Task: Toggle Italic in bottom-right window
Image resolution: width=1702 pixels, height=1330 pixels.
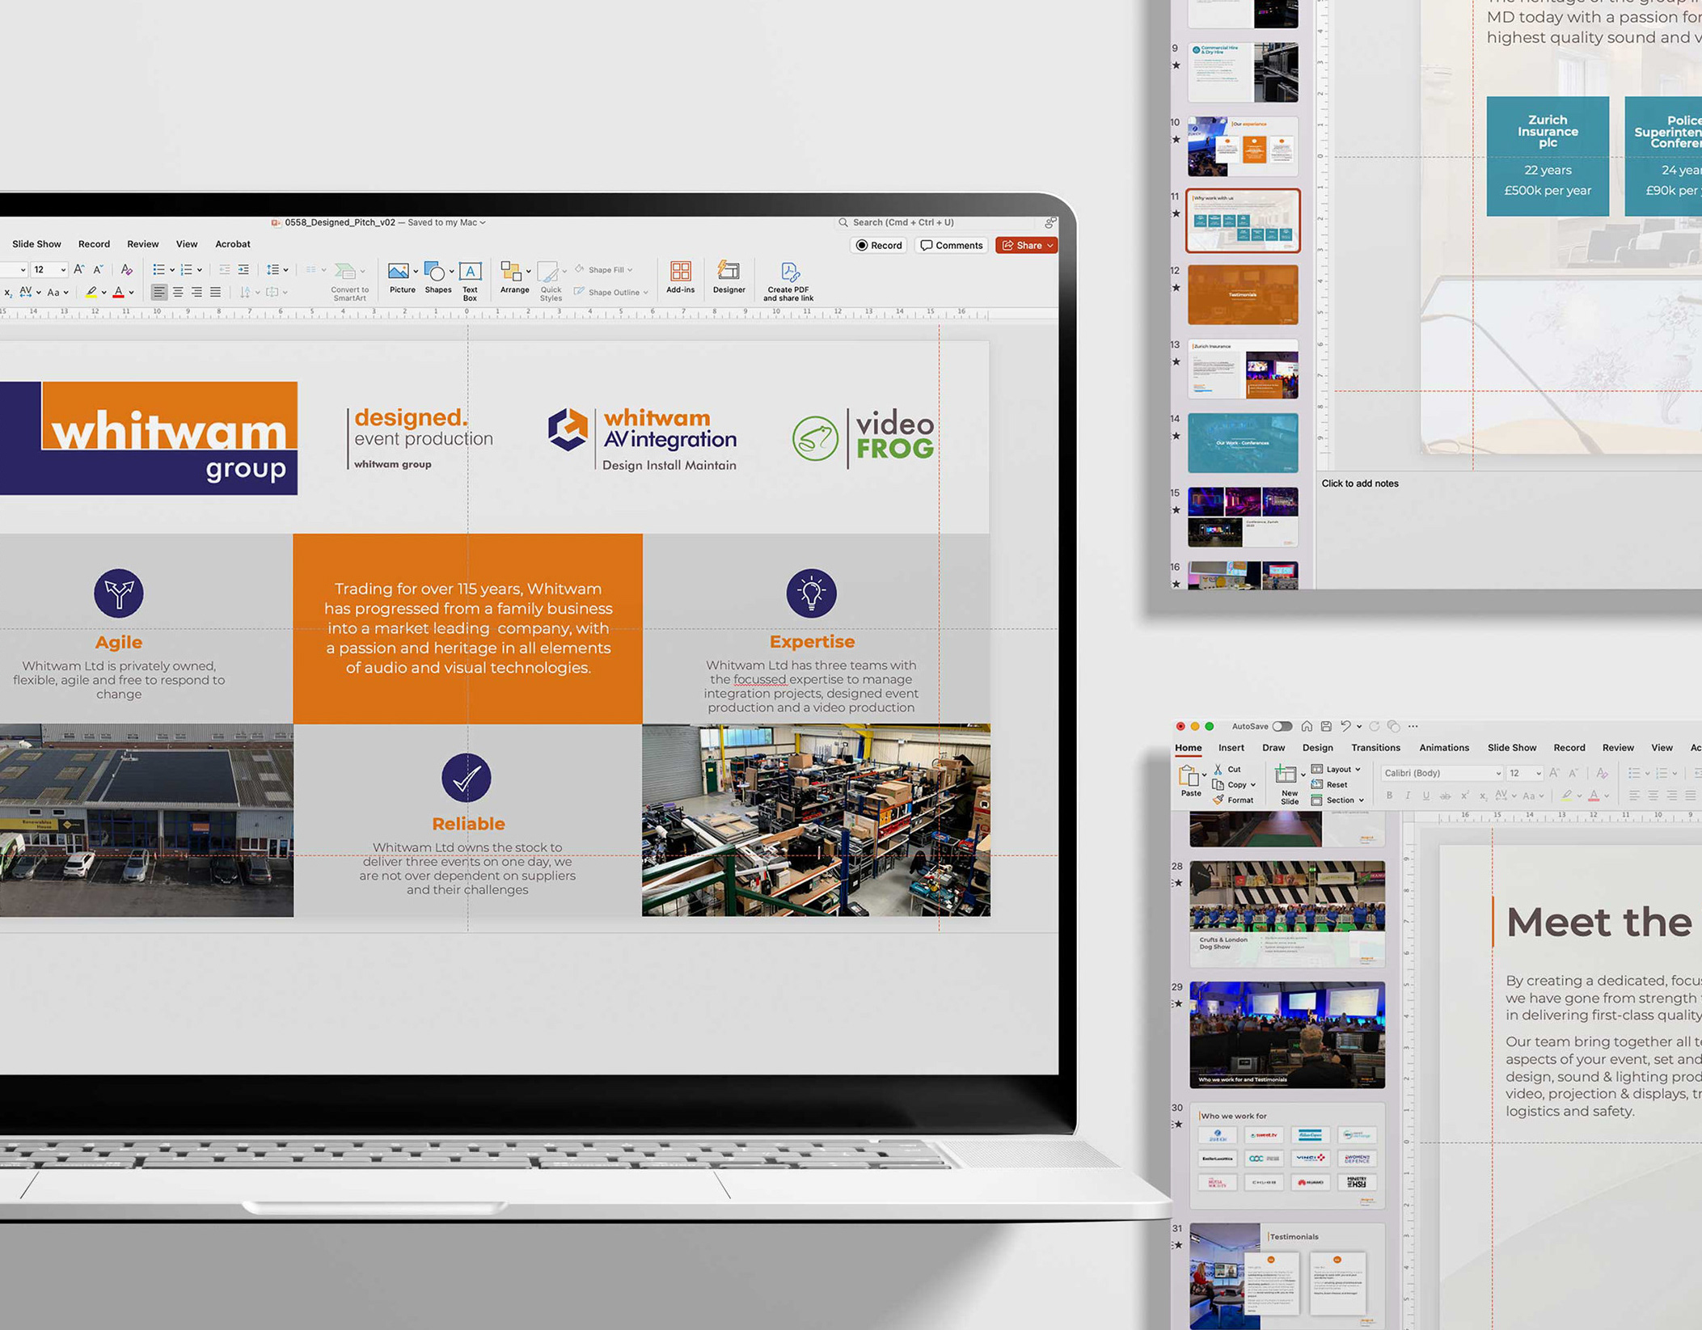Action: (x=1408, y=796)
